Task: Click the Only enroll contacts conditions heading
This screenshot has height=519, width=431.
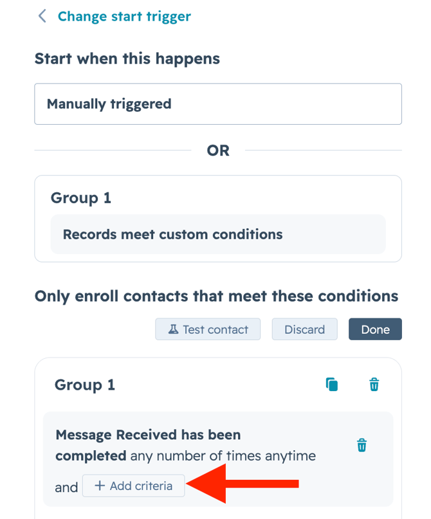Action: tap(216, 296)
